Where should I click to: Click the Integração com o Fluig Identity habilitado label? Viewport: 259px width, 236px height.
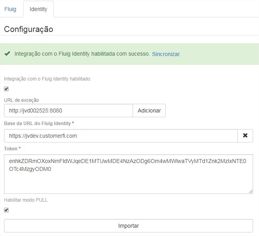pyautogui.click(x=48, y=79)
